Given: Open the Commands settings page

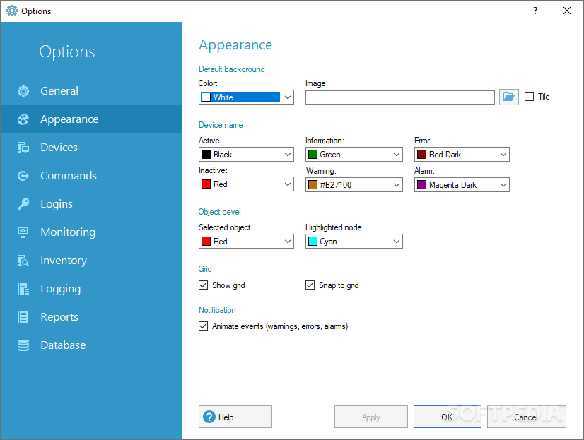Looking at the screenshot, I should pos(91,176).
